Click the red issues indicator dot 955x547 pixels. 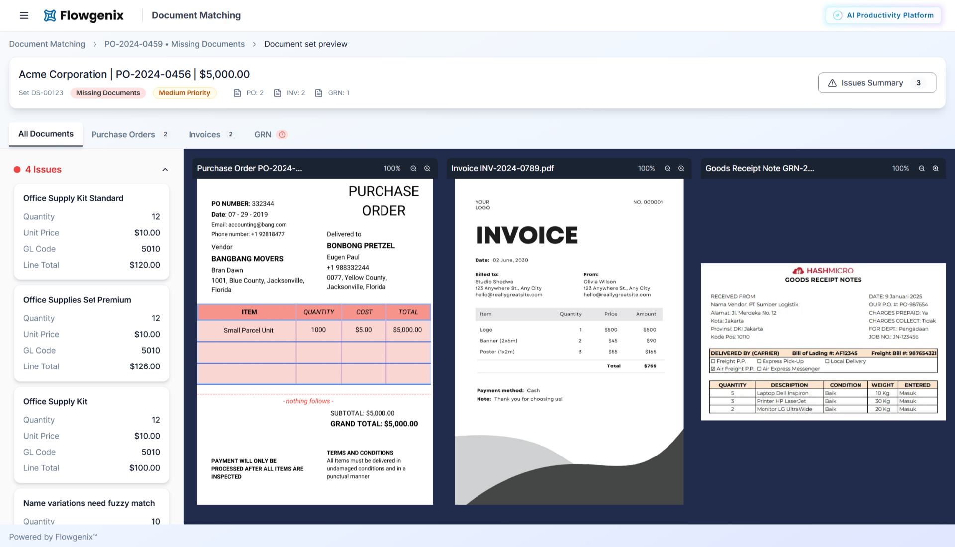click(17, 170)
